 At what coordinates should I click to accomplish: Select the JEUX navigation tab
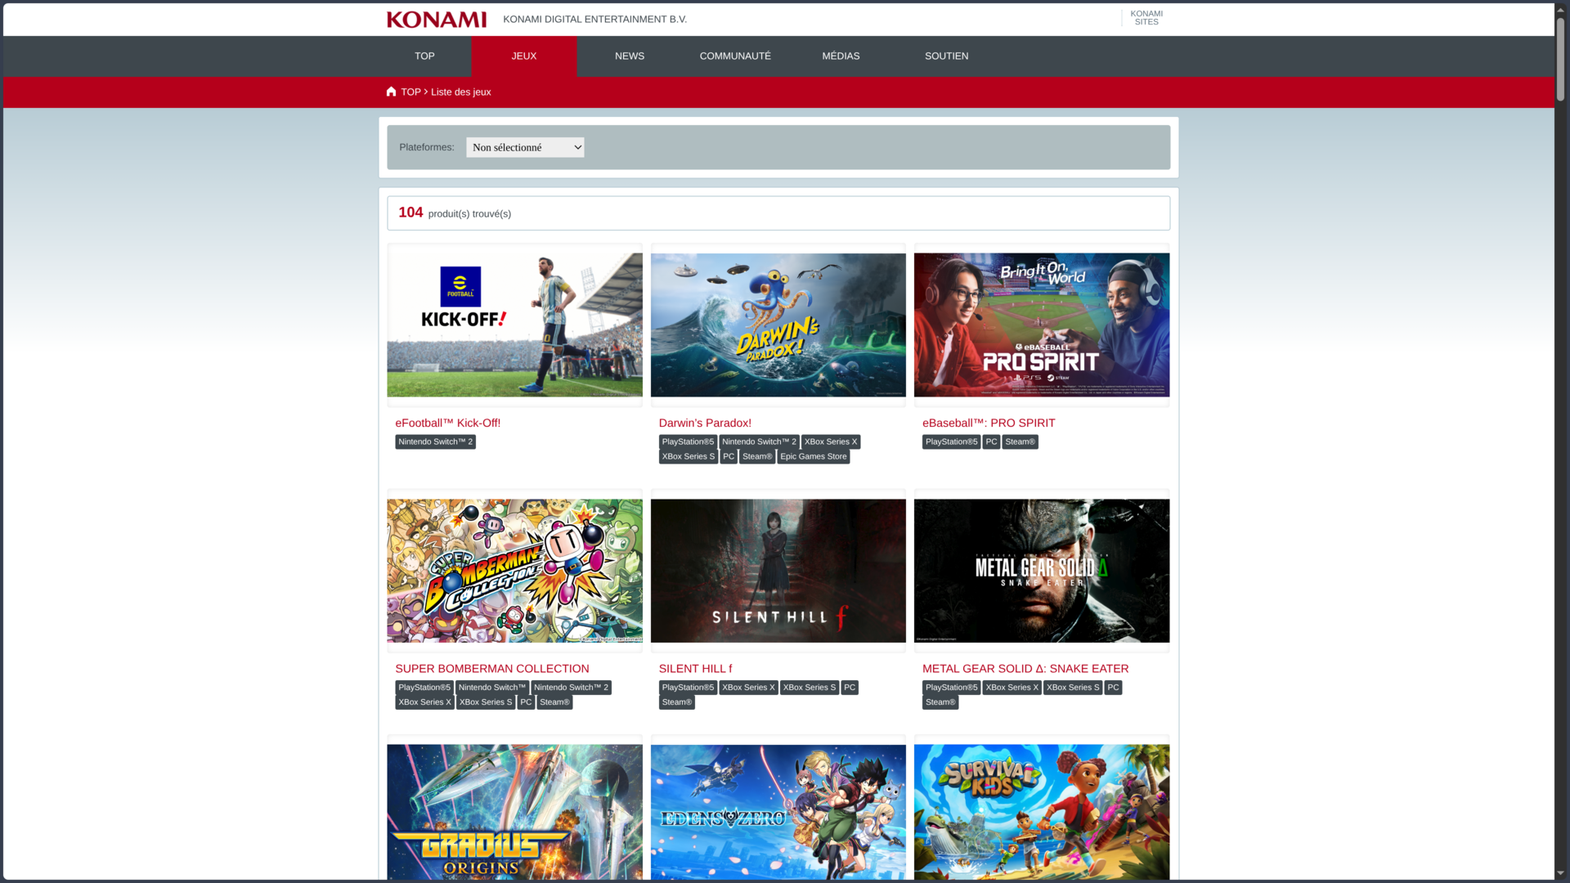click(524, 56)
